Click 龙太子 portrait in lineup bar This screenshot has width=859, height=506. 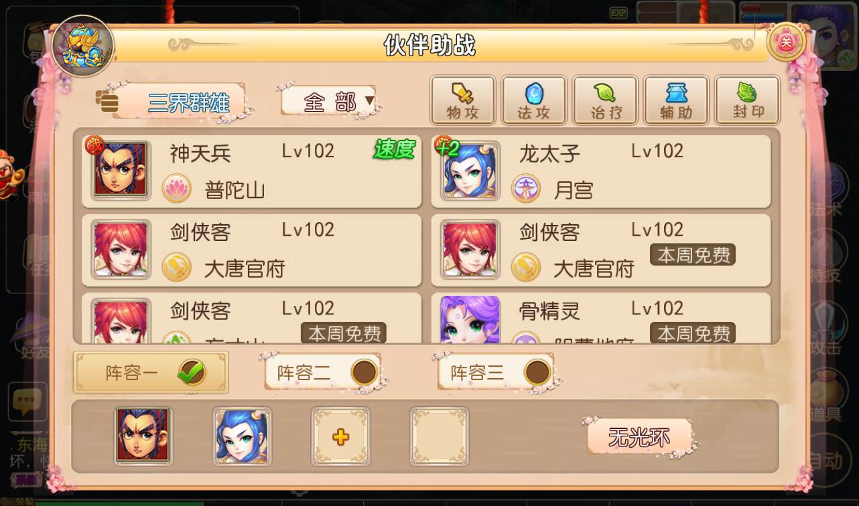tap(242, 436)
